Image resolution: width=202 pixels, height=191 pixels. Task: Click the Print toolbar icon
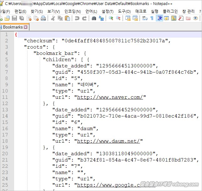tap(43, 18)
